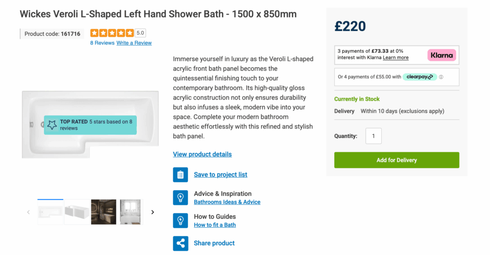Click Write a Review link
This screenshot has width=490, height=255.
coord(134,43)
